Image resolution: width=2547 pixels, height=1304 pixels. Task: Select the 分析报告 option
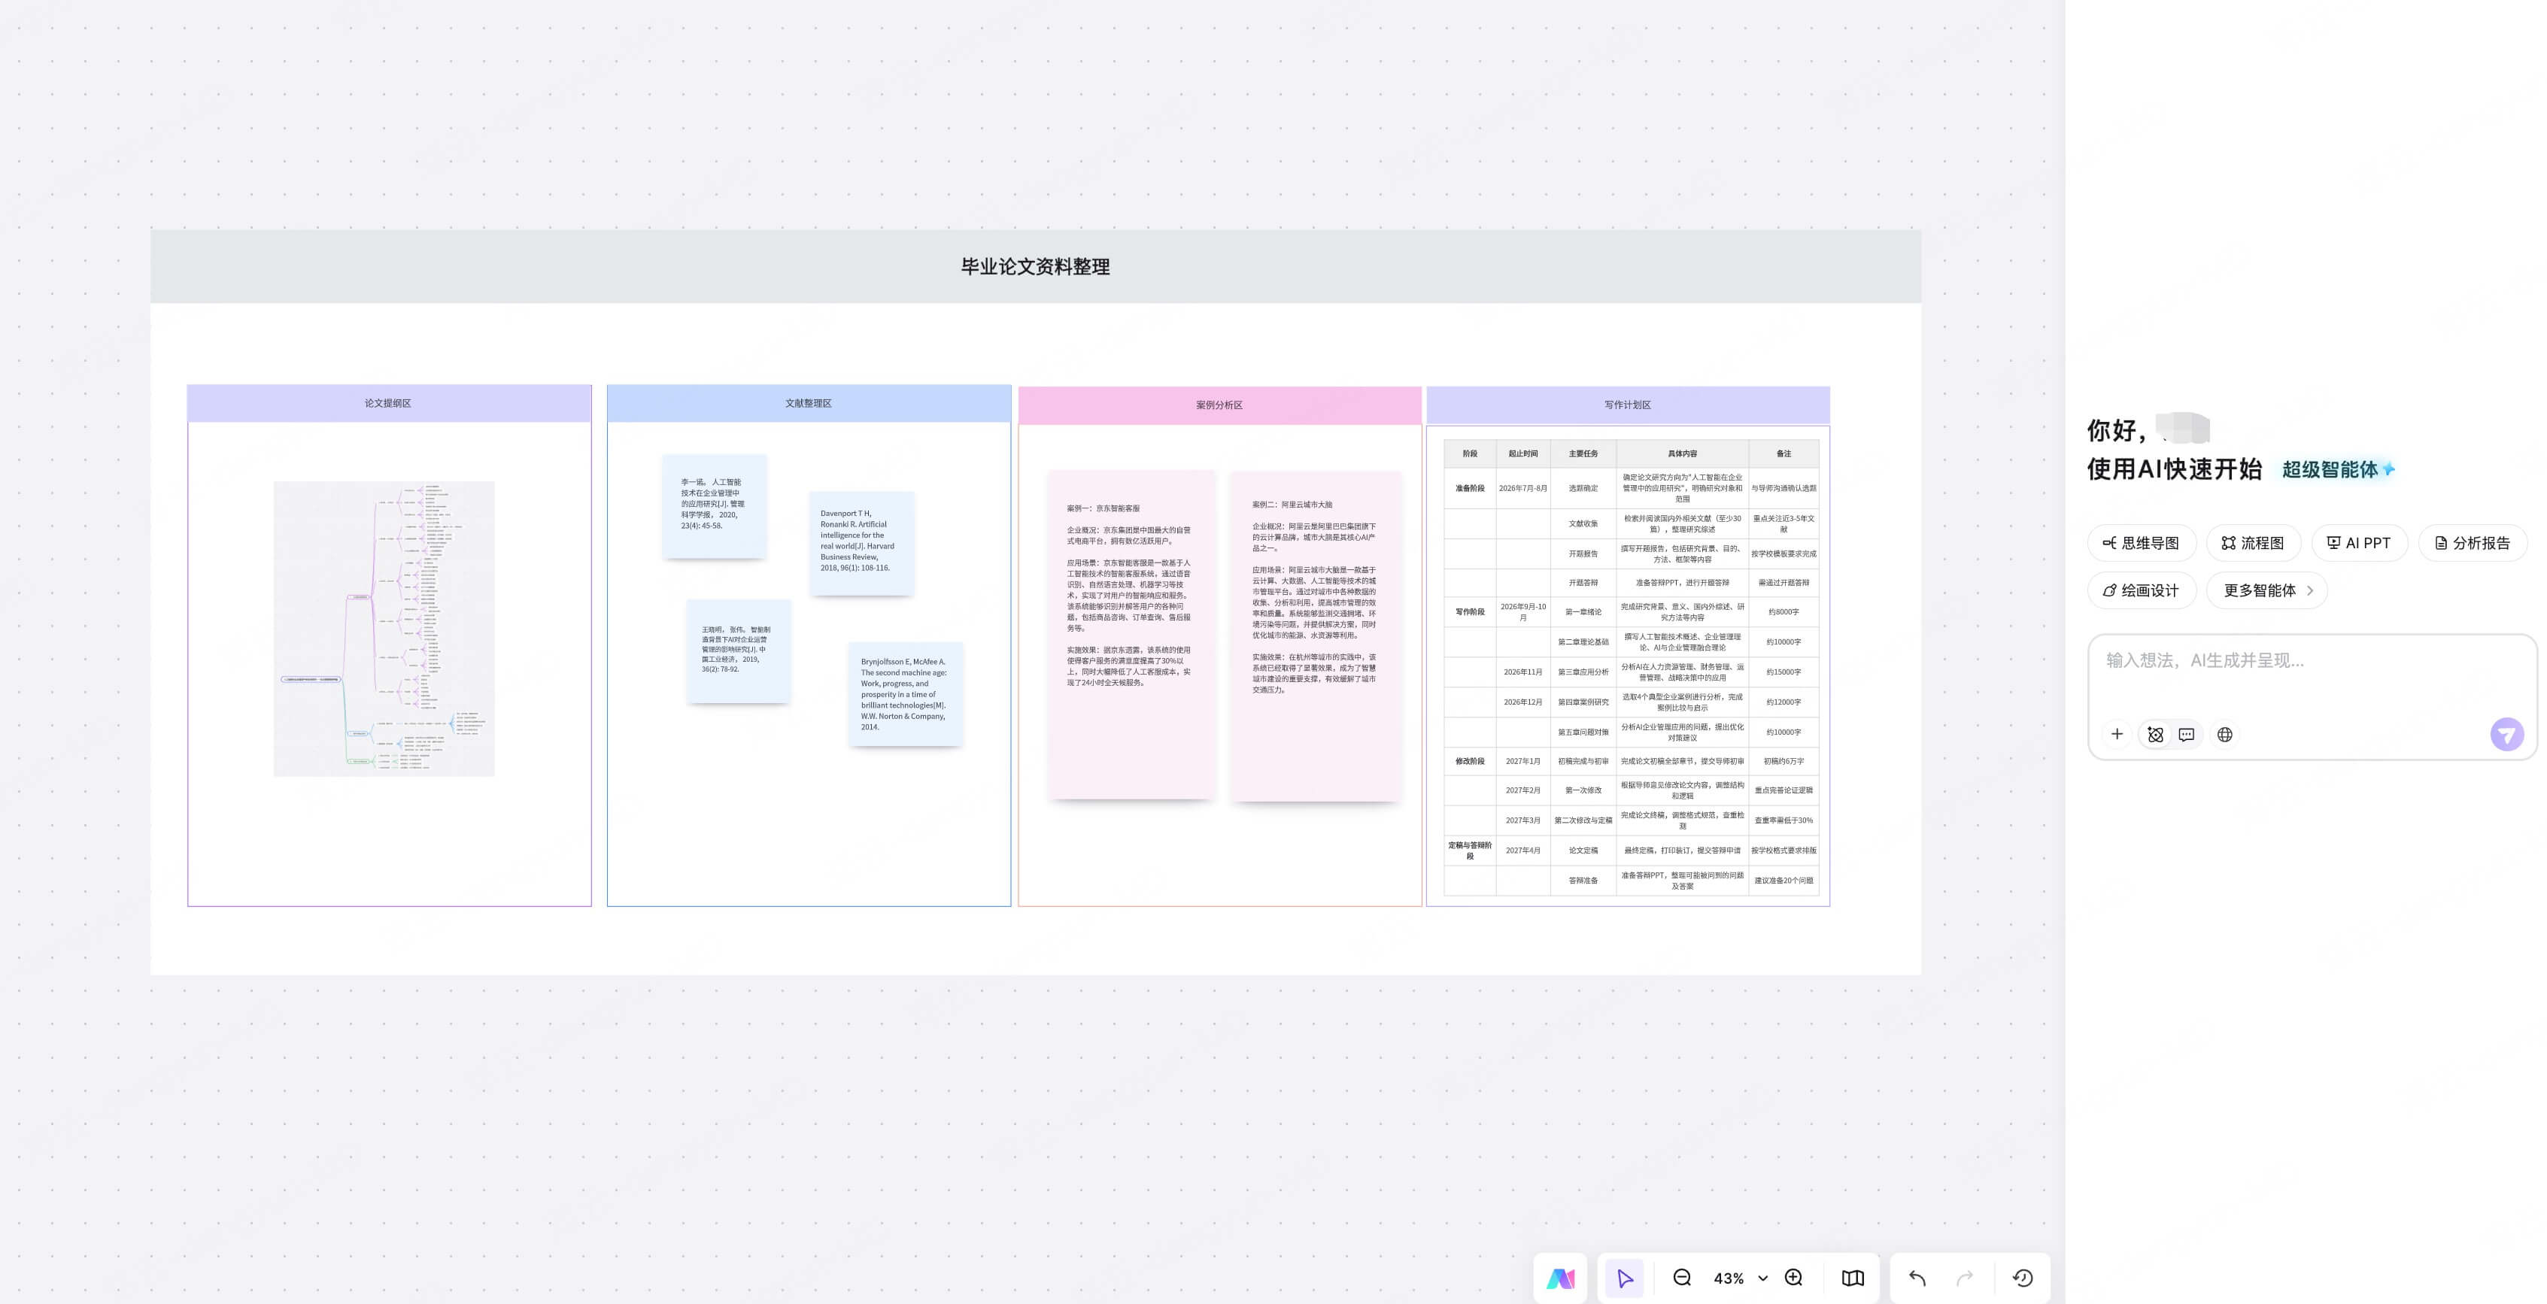2473,543
